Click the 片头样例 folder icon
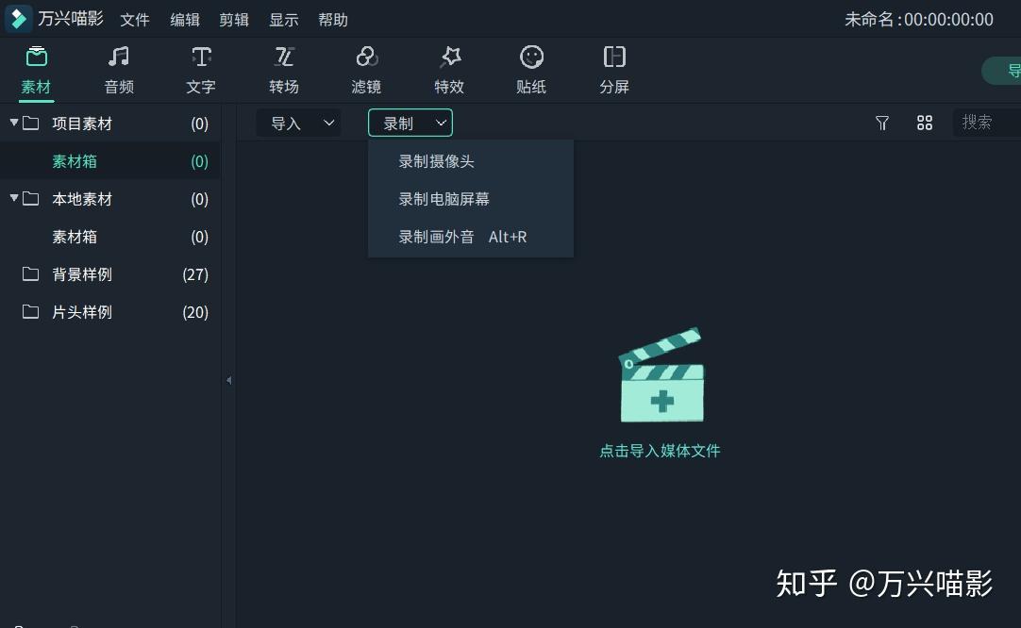 (30, 311)
